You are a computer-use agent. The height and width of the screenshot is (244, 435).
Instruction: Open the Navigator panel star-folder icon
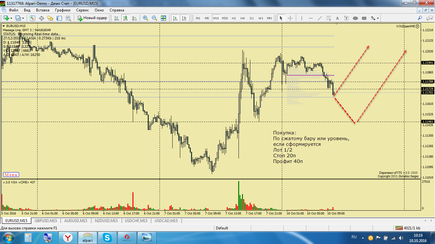pyautogui.click(x=50, y=18)
